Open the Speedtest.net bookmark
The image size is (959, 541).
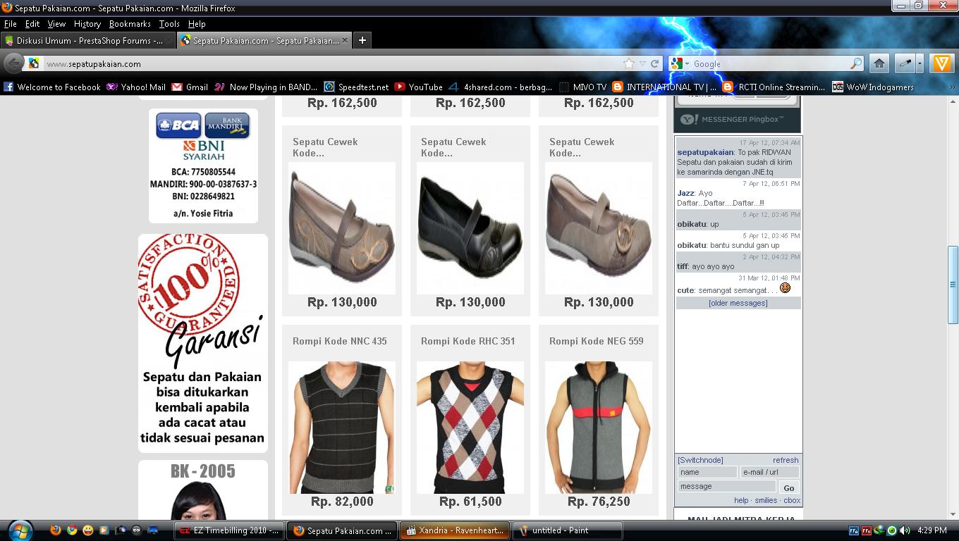click(356, 87)
